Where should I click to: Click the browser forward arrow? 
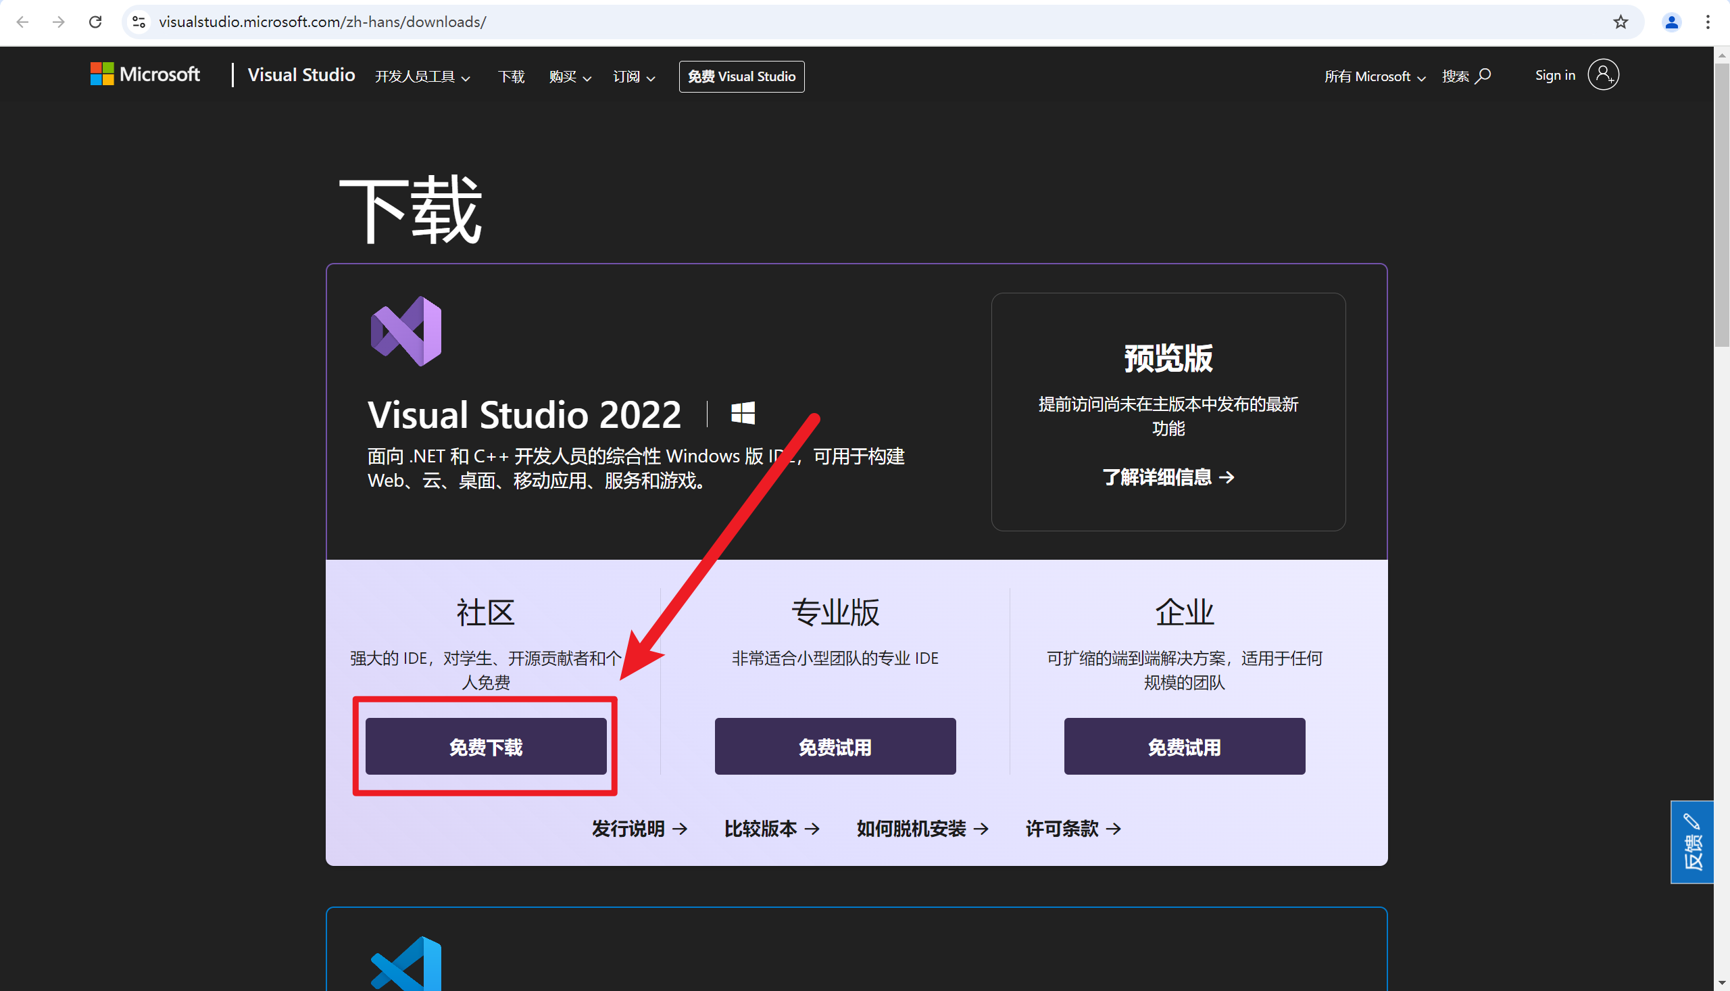pos(59,22)
